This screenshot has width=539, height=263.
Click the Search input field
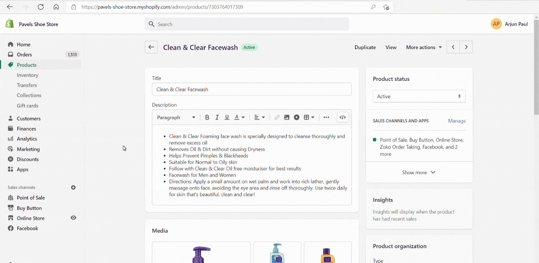[x=247, y=24]
